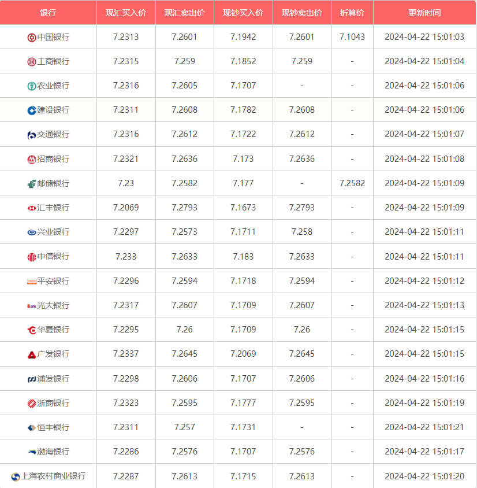This screenshot has width=477, height=488.
Task: Click the 工商银行 logo icon
Action: click(x=32, y=62)
